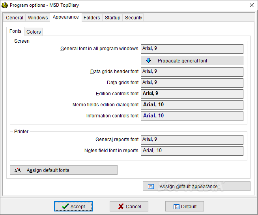Click the green checkmark icon on Accept

(x=65, y=206)
